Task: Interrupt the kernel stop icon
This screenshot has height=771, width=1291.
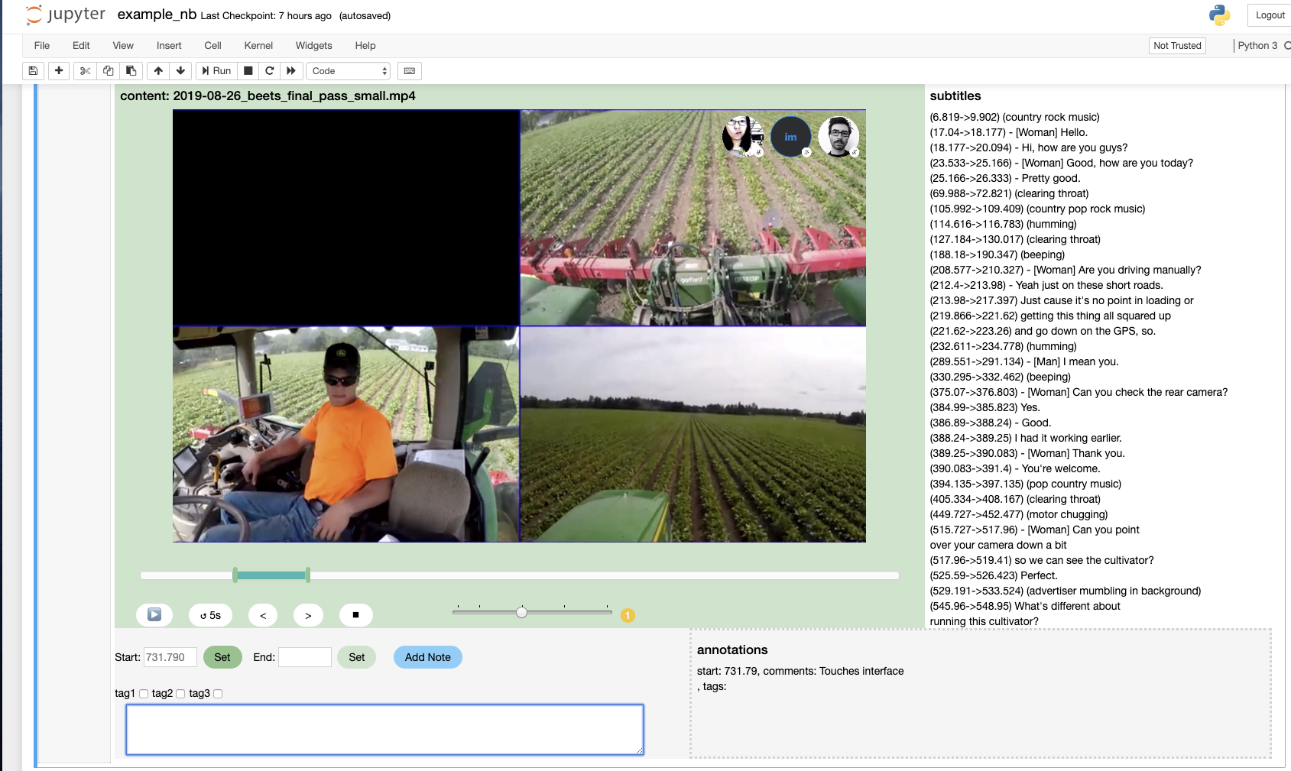Action: (x=248, y=71)
